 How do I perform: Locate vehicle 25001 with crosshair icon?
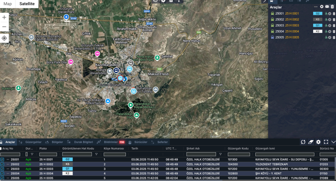[330, 14]
